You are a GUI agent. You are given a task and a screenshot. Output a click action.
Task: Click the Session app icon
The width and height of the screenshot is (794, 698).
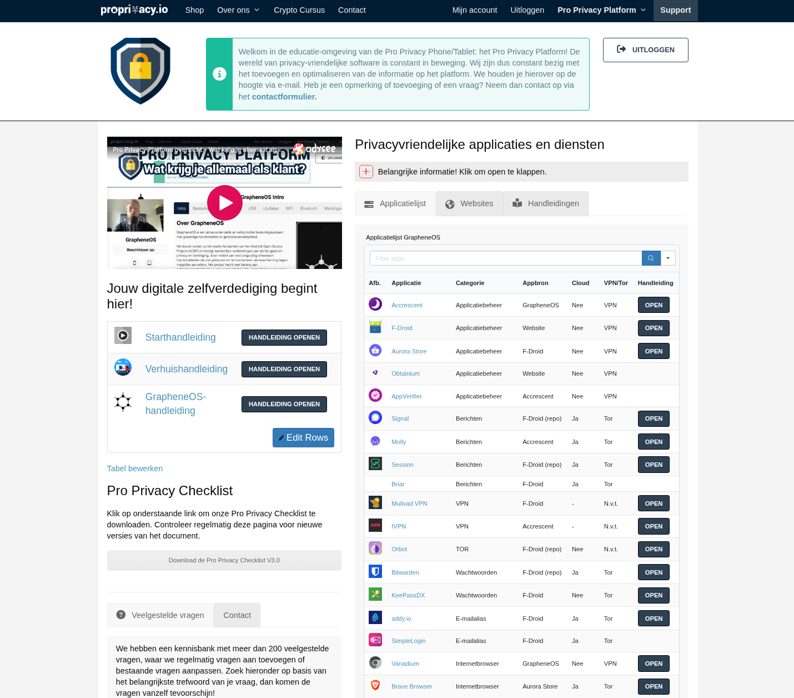(375, 463)
